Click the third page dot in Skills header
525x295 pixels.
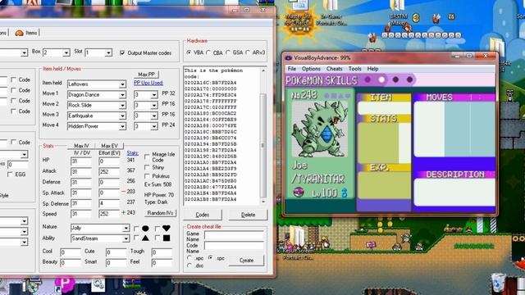point(395,79)
